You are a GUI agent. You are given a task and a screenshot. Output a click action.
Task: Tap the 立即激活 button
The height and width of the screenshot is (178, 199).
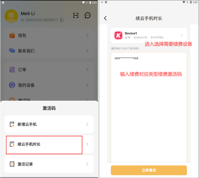[x=149, y=170]
